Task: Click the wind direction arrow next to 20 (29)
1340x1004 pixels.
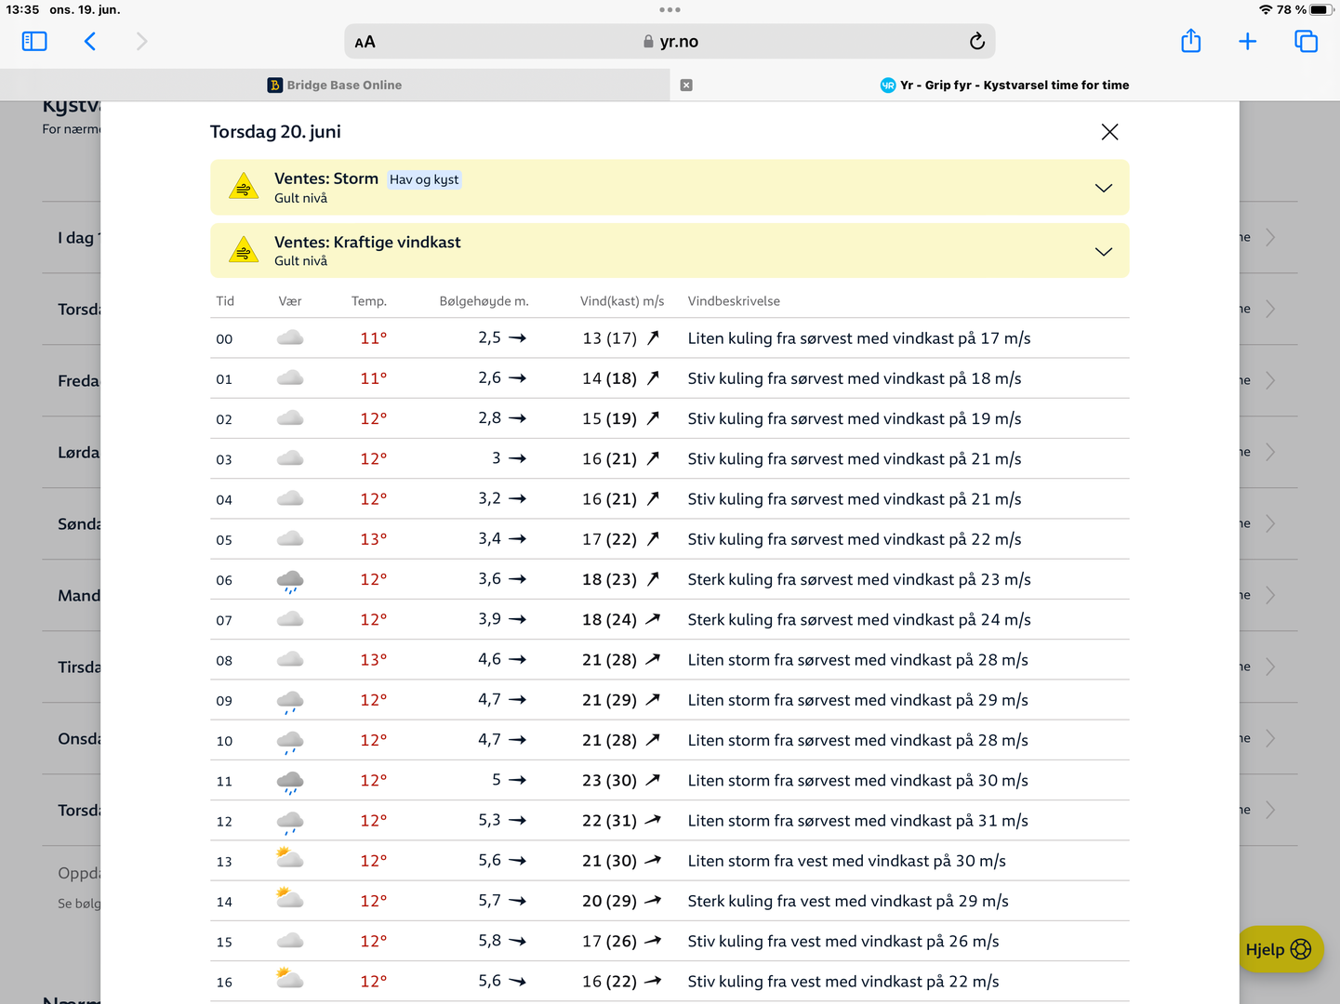Action: tap(653, 901)
